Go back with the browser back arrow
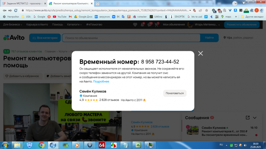 [5, 10]
